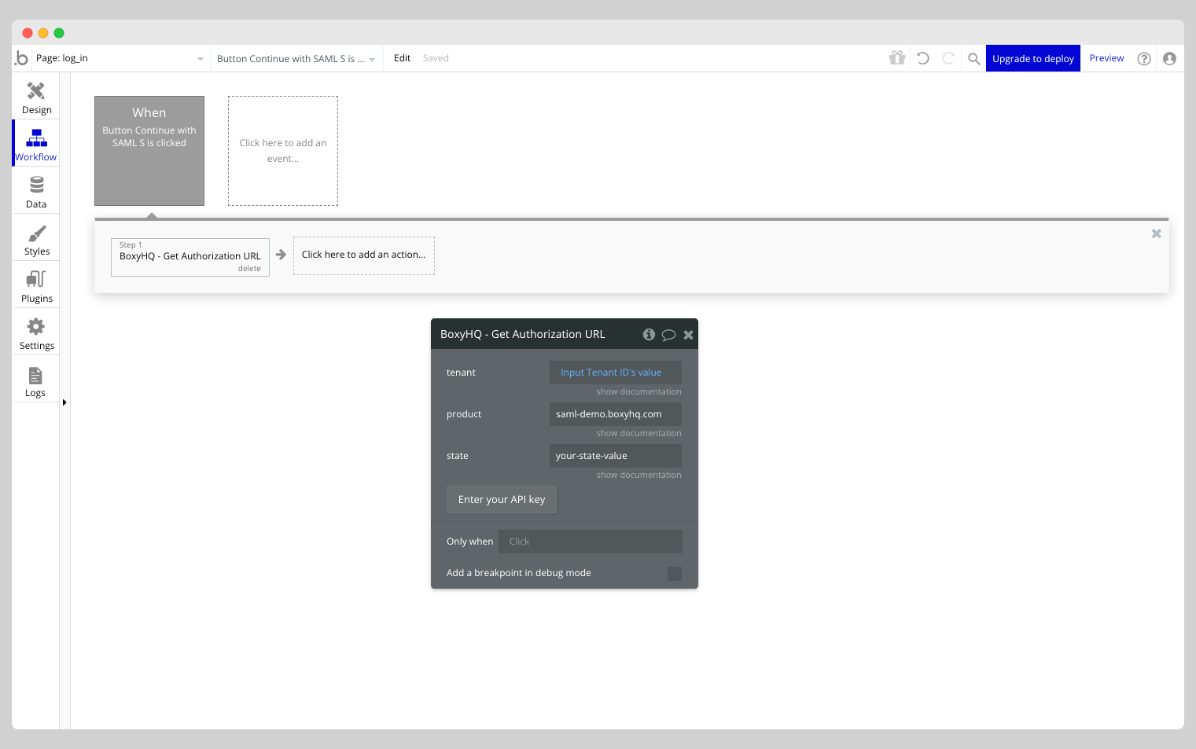Click the state value input field
The image size is (1196, 749).
[x=615, y=455]
